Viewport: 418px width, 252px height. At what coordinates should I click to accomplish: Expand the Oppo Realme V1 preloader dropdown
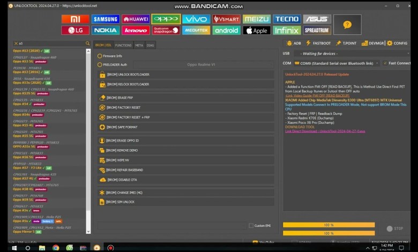201,65
